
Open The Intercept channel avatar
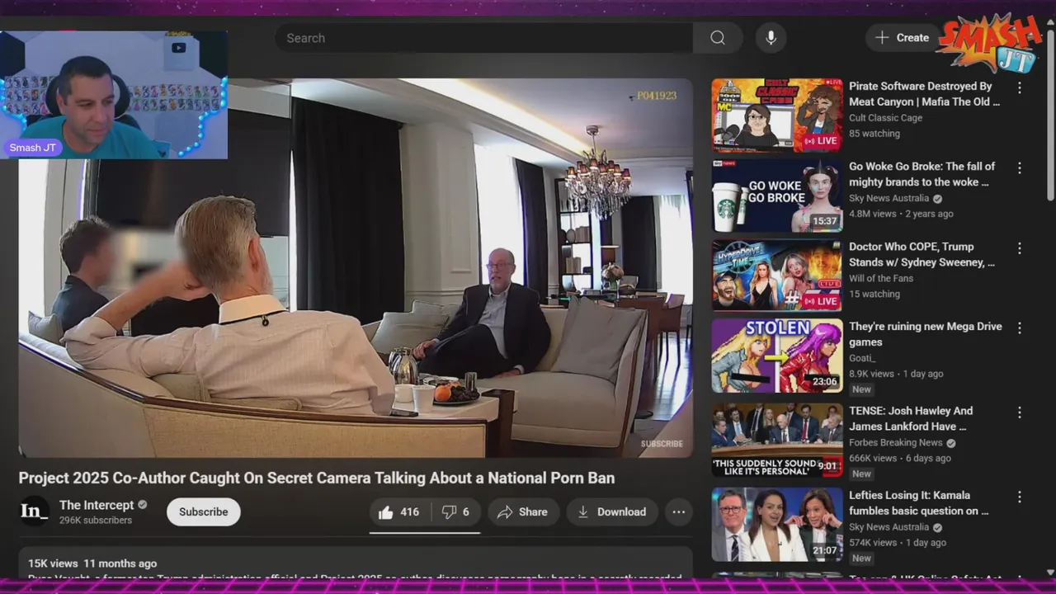click(34, 511)
